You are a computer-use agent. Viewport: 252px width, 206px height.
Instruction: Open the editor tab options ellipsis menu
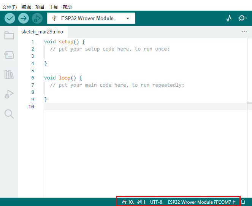click(x=244, y=32)
